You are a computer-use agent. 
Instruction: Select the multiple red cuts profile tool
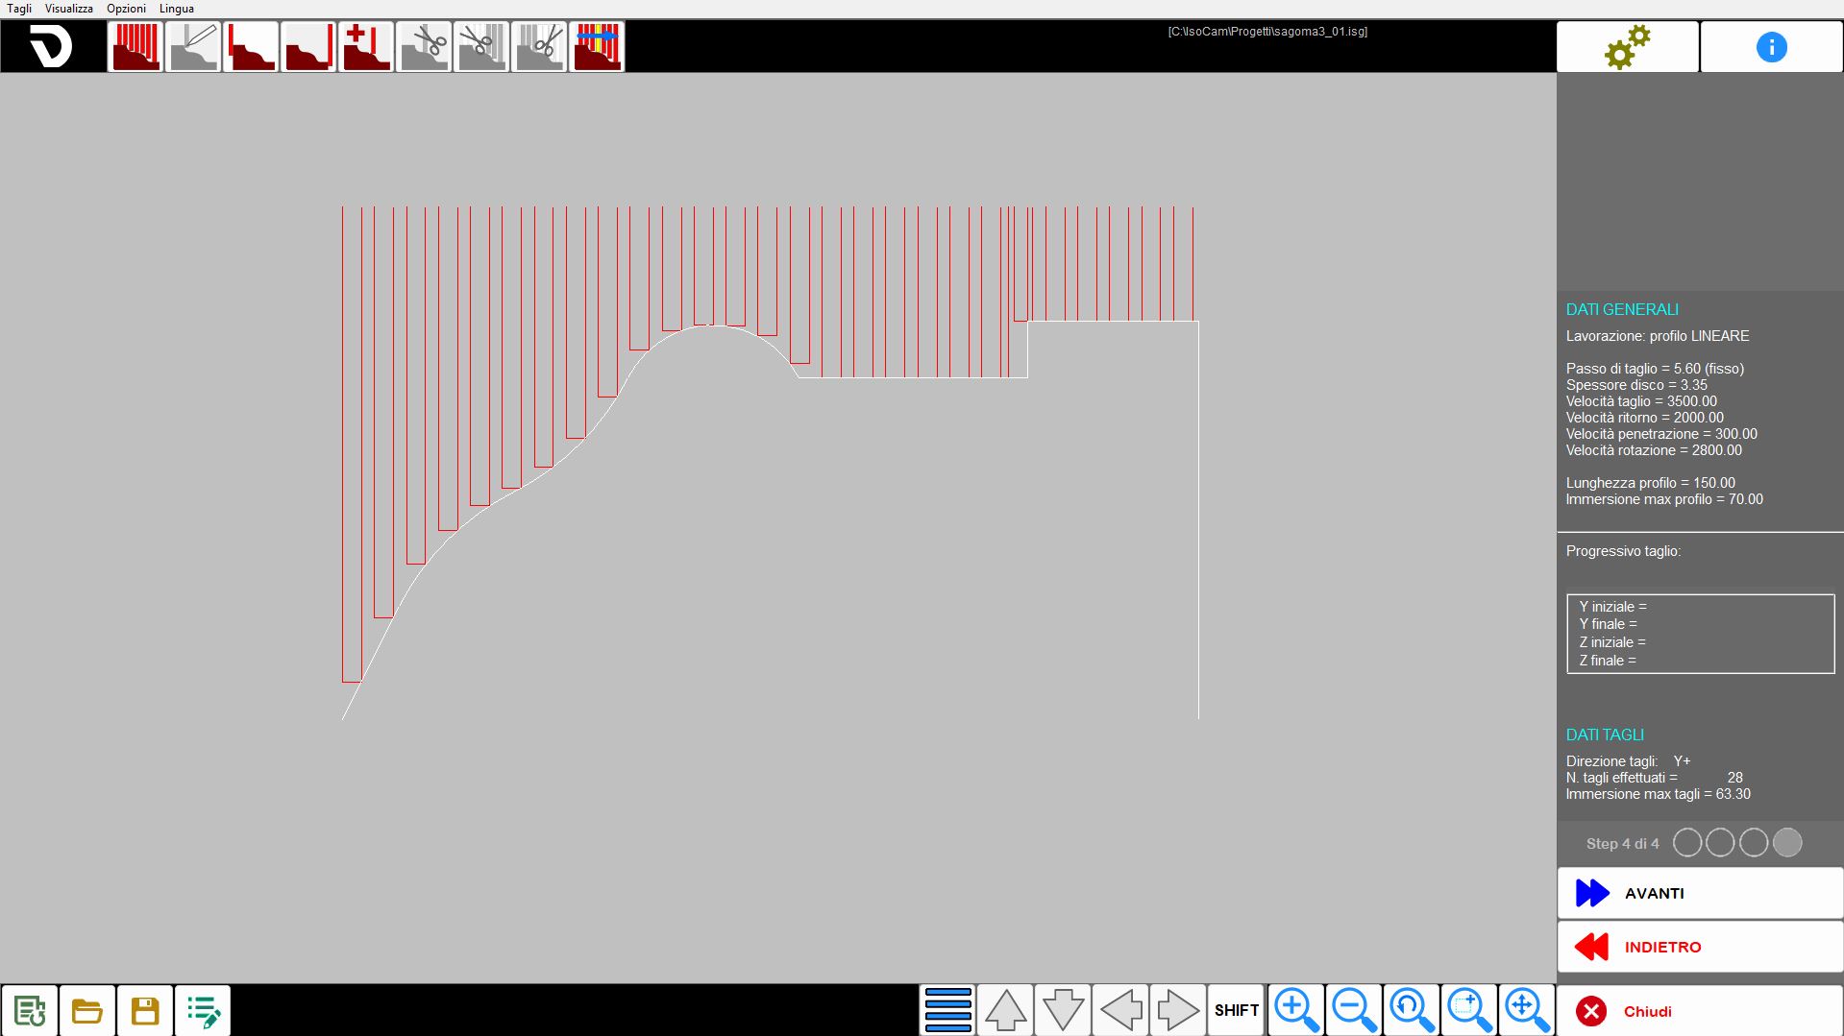pos(135,46)
